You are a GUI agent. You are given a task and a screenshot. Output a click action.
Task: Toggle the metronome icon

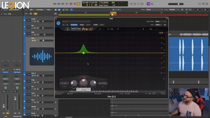click(152, 4)
